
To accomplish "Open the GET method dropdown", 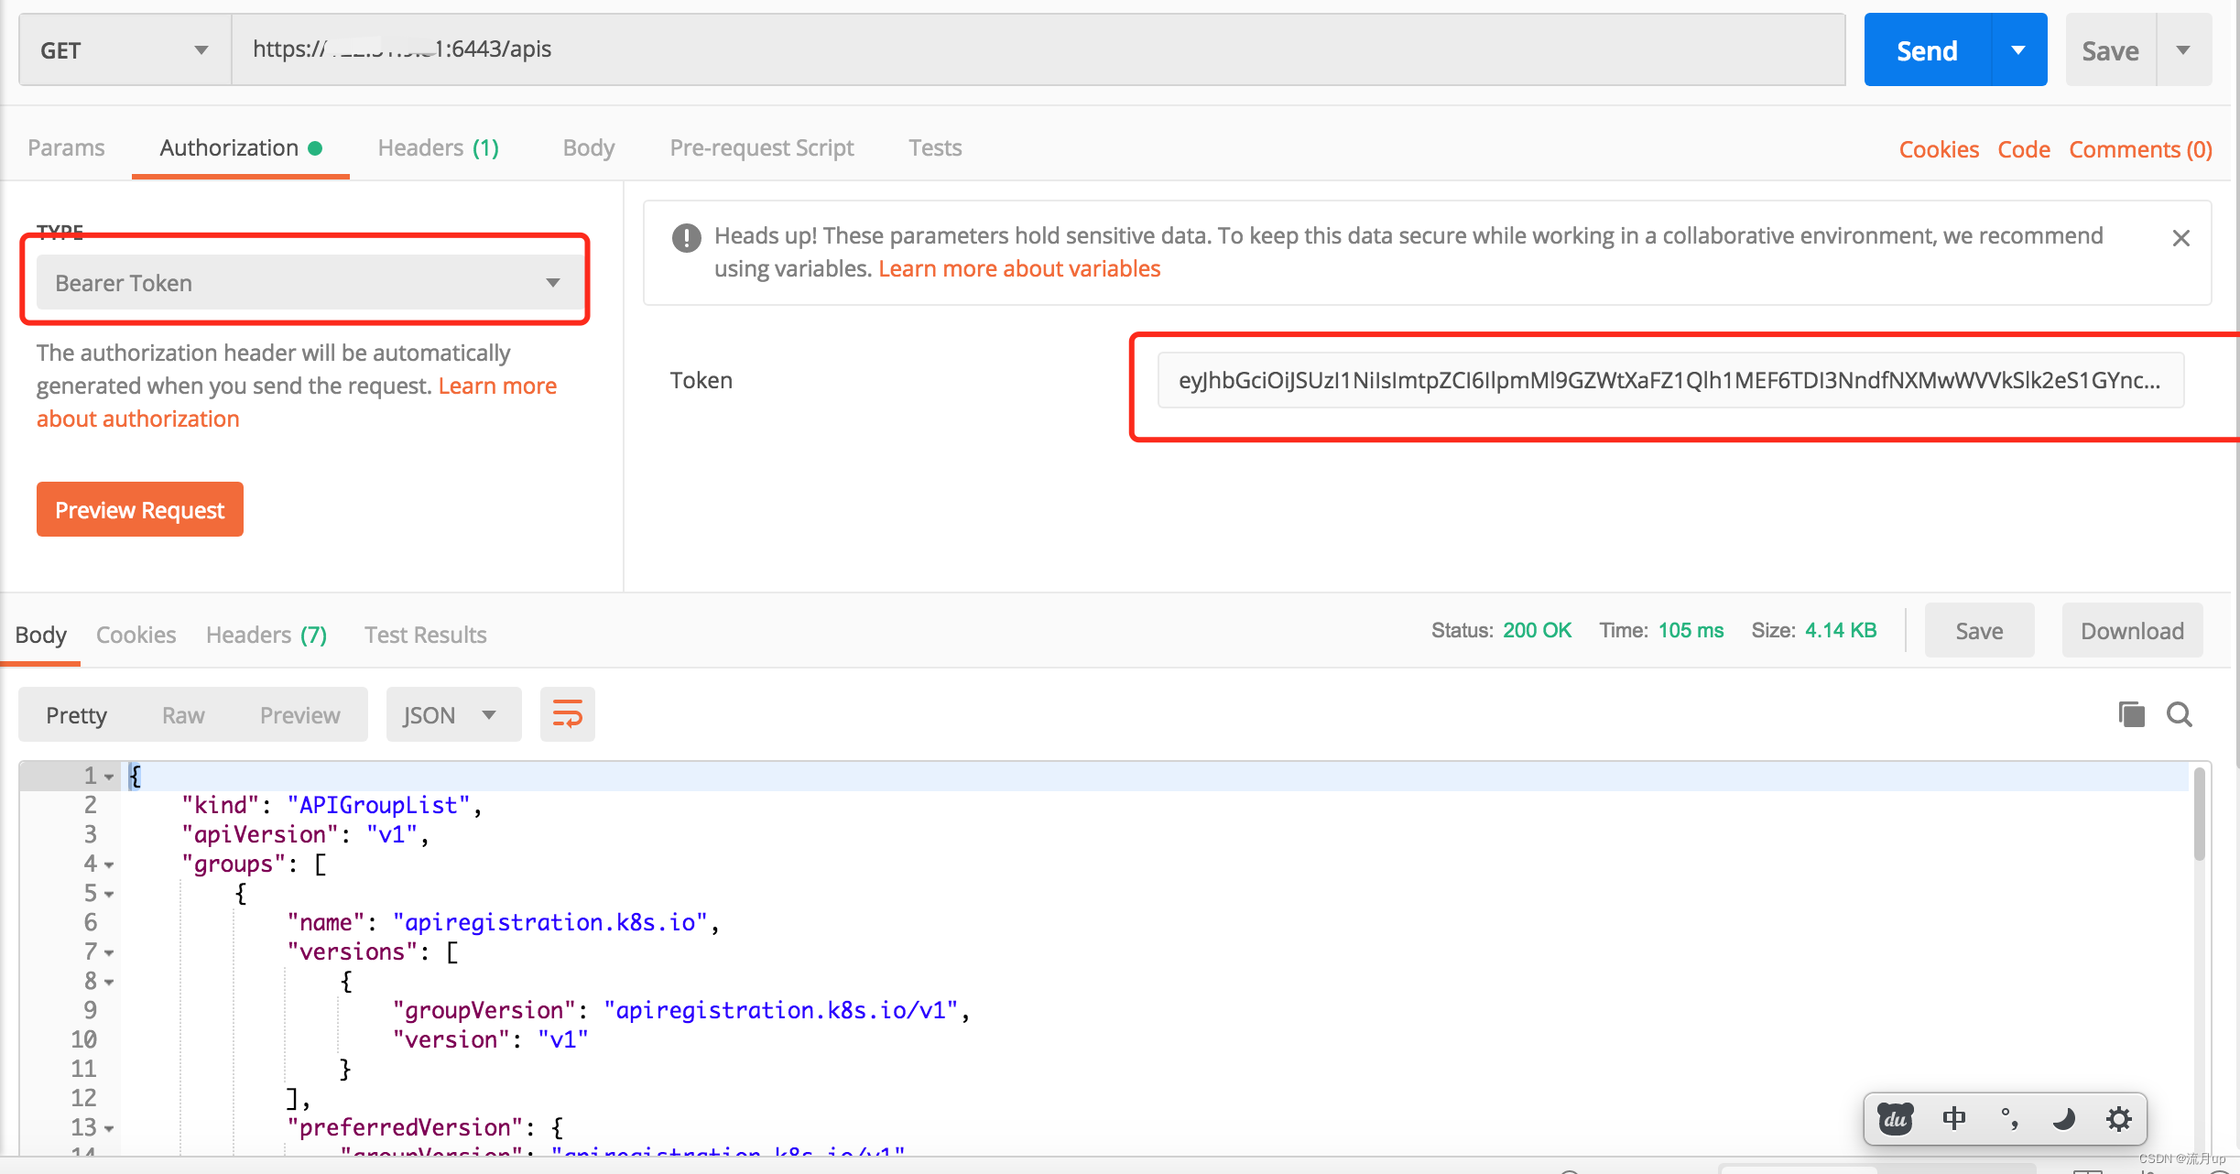I will (x=125, y=50).
